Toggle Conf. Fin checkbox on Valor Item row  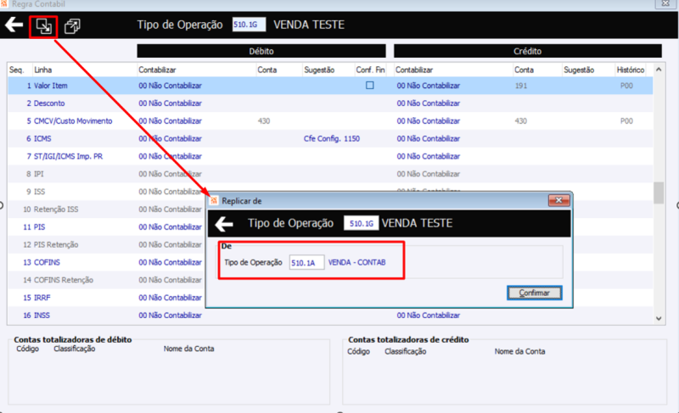click(370, 85)
